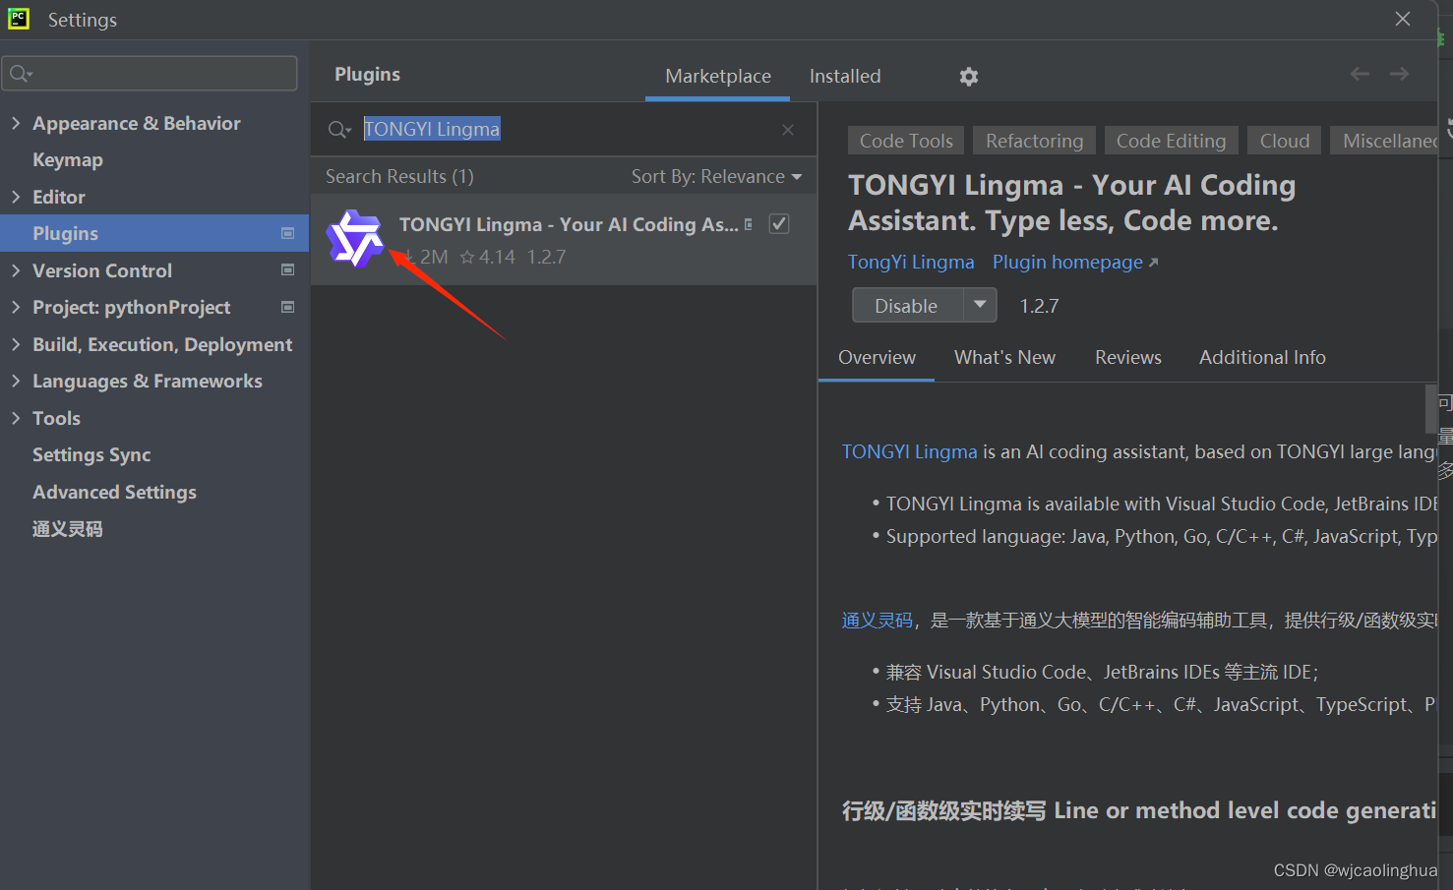
Task: Click the TONGYI Lingma plugin logo
Action: click(354, 238)
